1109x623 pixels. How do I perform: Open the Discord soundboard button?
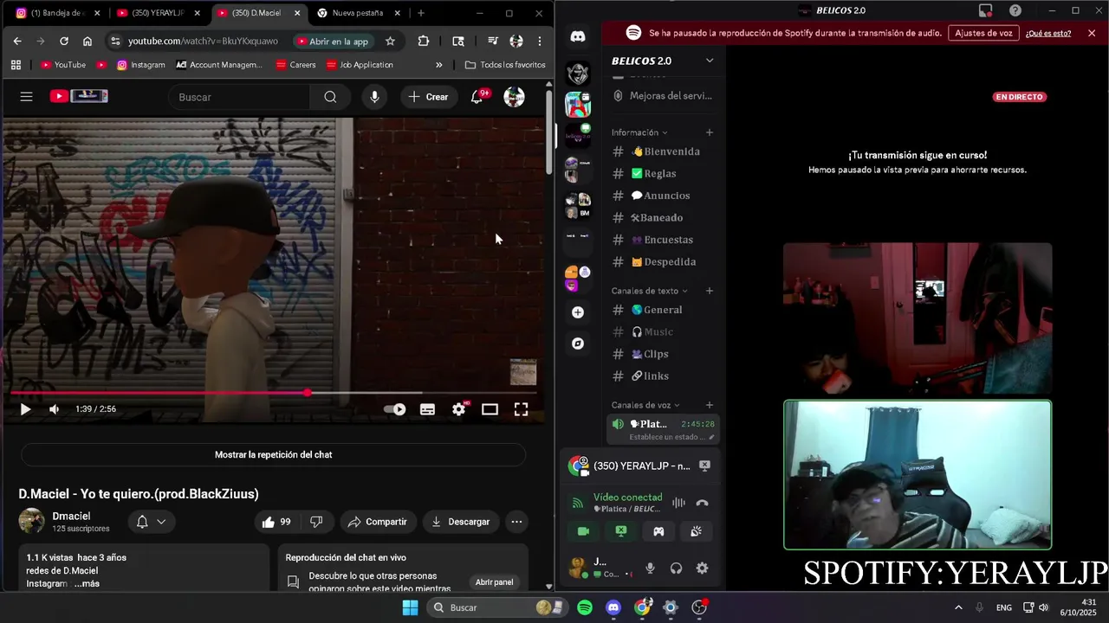(696, 531)
